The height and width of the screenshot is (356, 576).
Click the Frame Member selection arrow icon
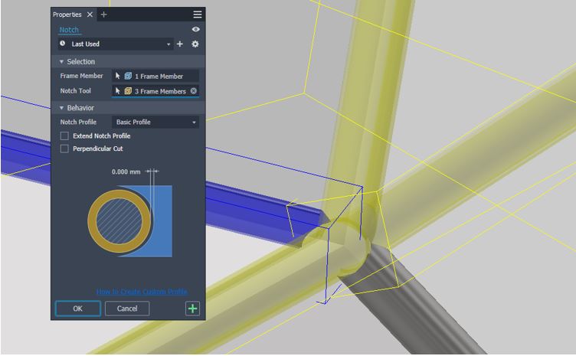point(117,76)
